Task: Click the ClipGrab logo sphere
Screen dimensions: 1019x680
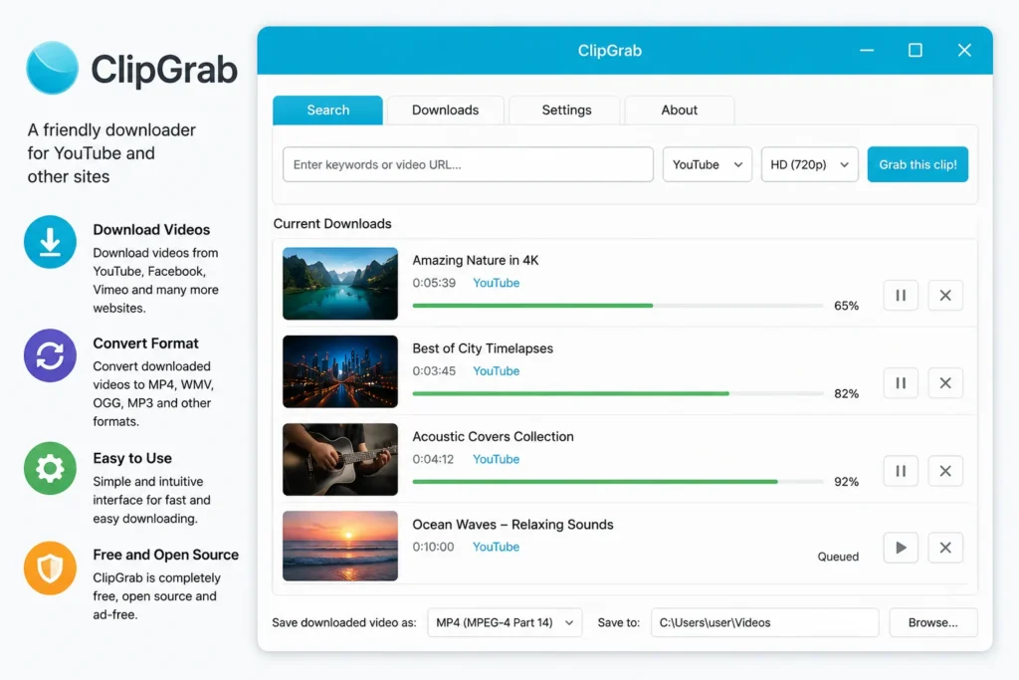Action: [52, 68]
